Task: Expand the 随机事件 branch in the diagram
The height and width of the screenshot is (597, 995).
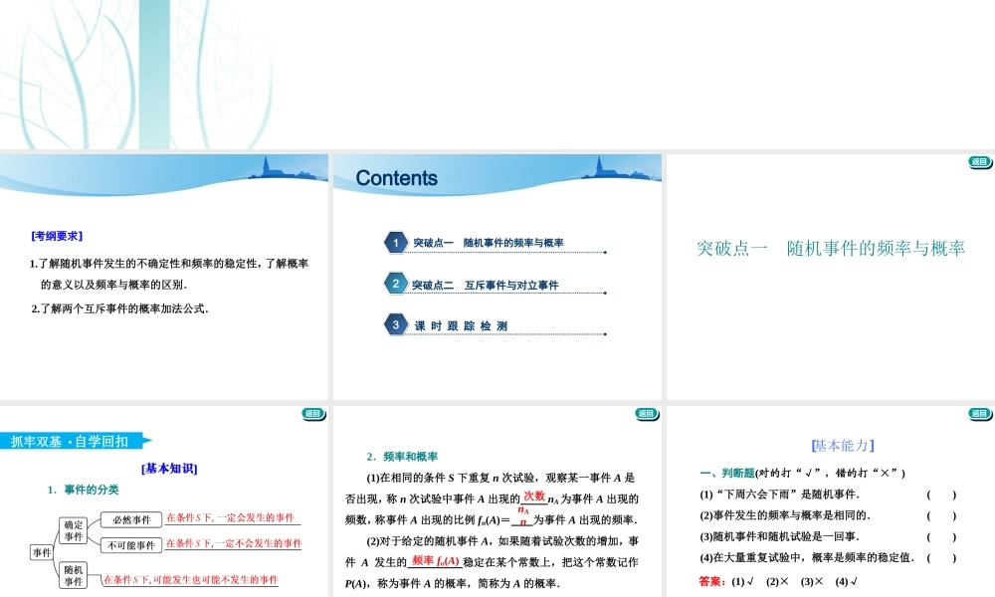Action: point(74,575)
